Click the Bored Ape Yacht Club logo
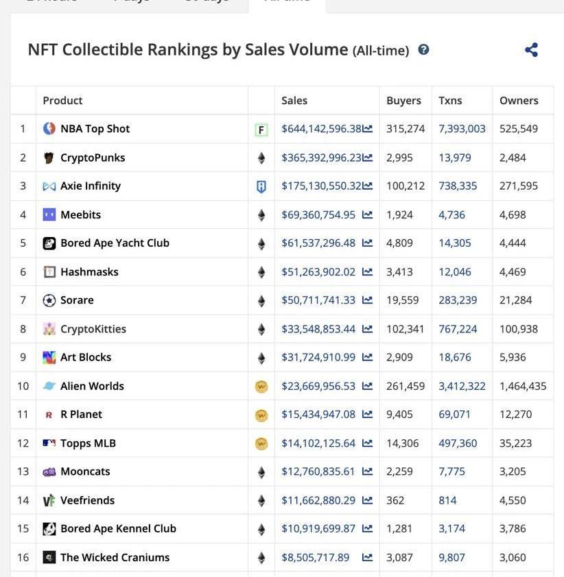The width and height of the screenshot is (564, 577). click(49, 243)
